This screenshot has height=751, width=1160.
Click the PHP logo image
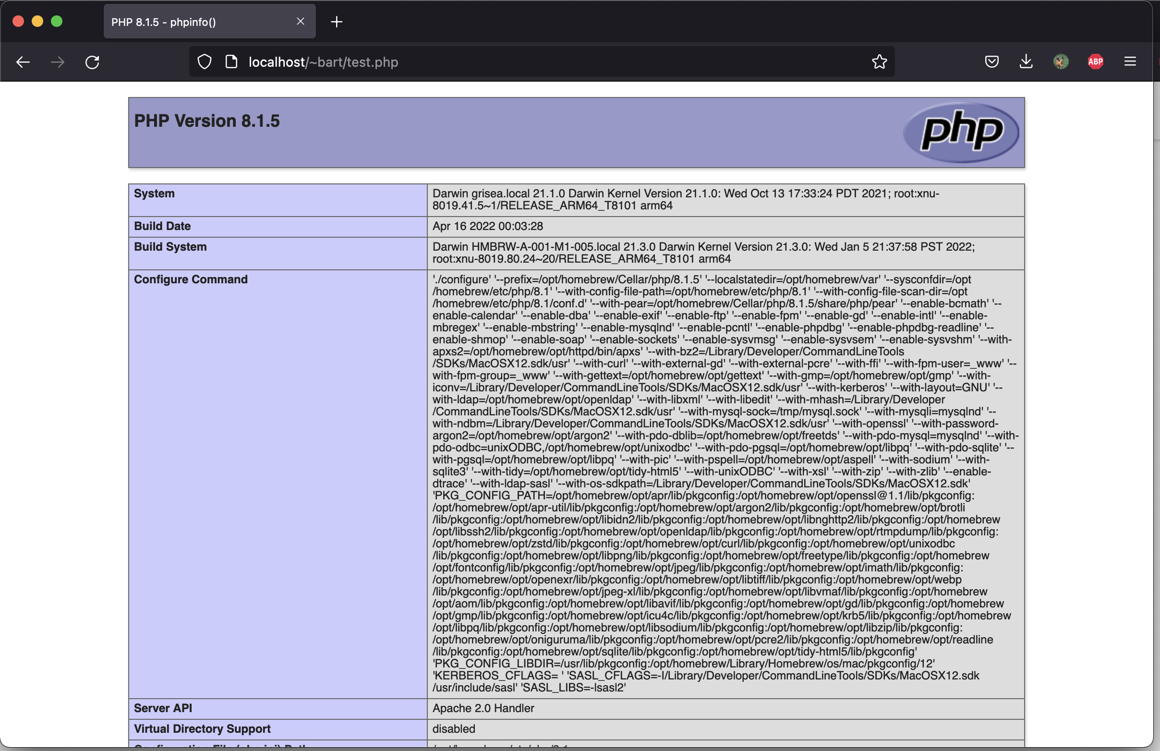click(x=961, y=132)
